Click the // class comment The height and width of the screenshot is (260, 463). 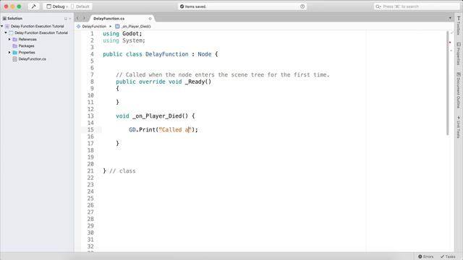tap(122, 171)
